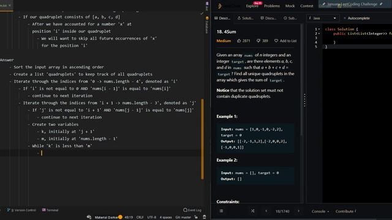Image resolution: width=392 pixels, height=220 pixels.
Task: Switch to the Solution tab
Action: 245,18
